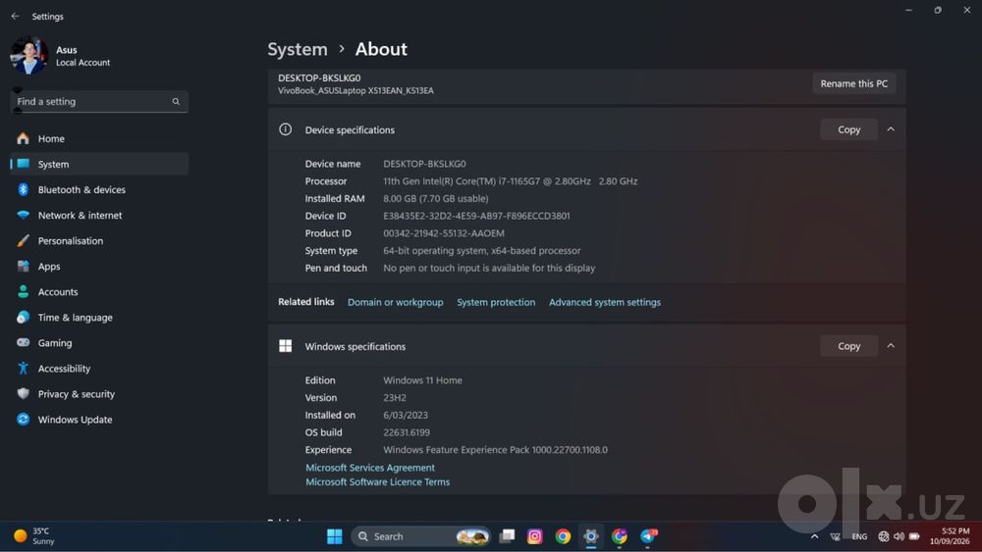Viewport: 982px width, 552px height.
Task: Click the Time & language globe icon
Action: point(24,318)
